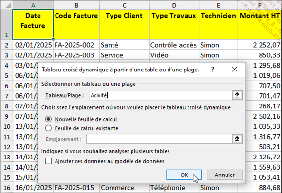
Task: Click the Type Travaux header cell
Action: pyautogui.click(x=174, y=24)
